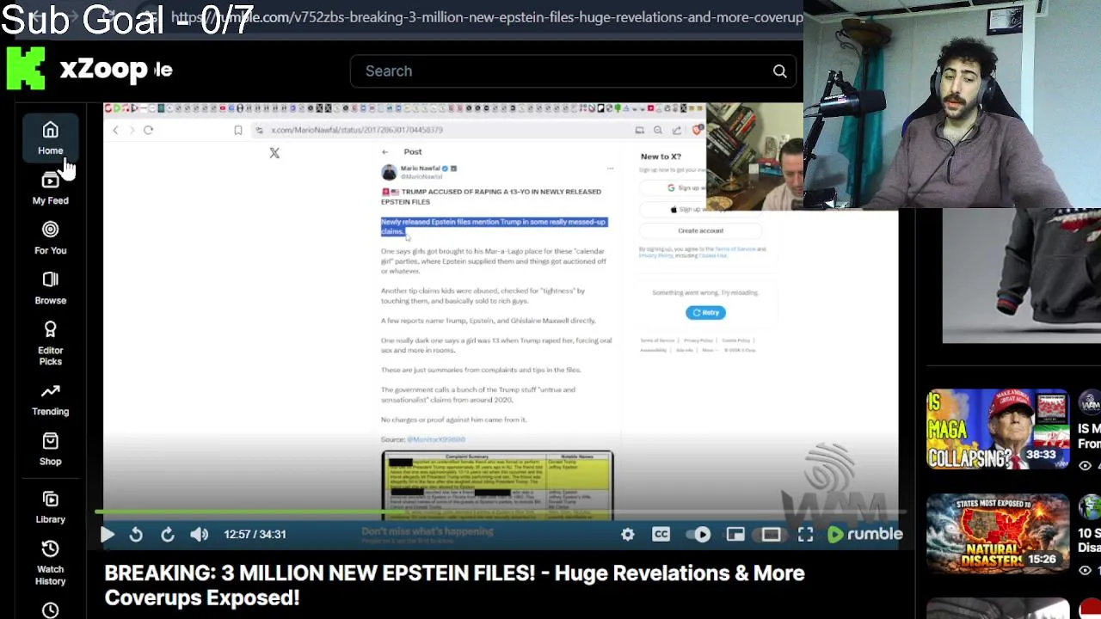This screenshot has height=619, width=1101.
Task: Open My Feed in sidebar
Action: pos(50,188)
